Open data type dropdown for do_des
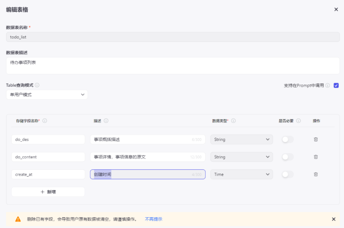 pyautogui.click(x=242, y=139)
